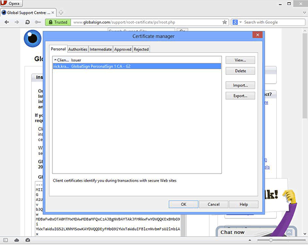Go forward with the forward arrow
This screenshot has height=245, width=308.
(x=17, y=22)
